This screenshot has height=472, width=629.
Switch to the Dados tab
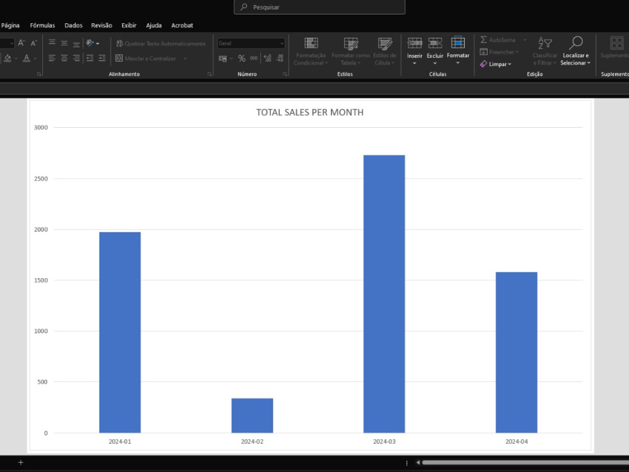click(x=74, y=25)
